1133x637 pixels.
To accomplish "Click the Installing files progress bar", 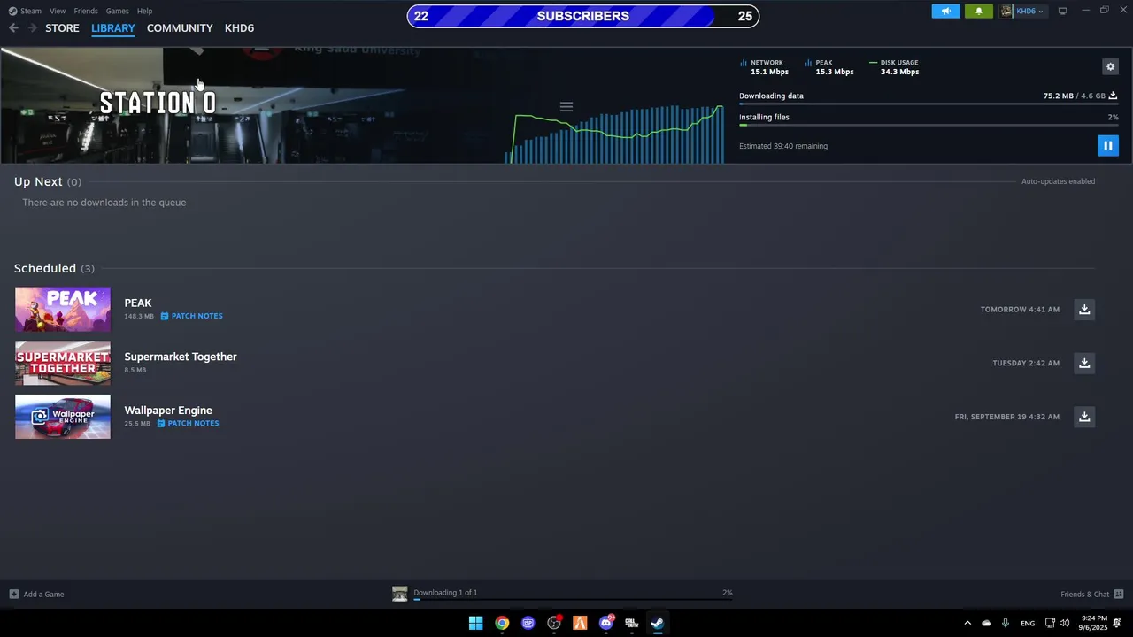I will (929, 126).
